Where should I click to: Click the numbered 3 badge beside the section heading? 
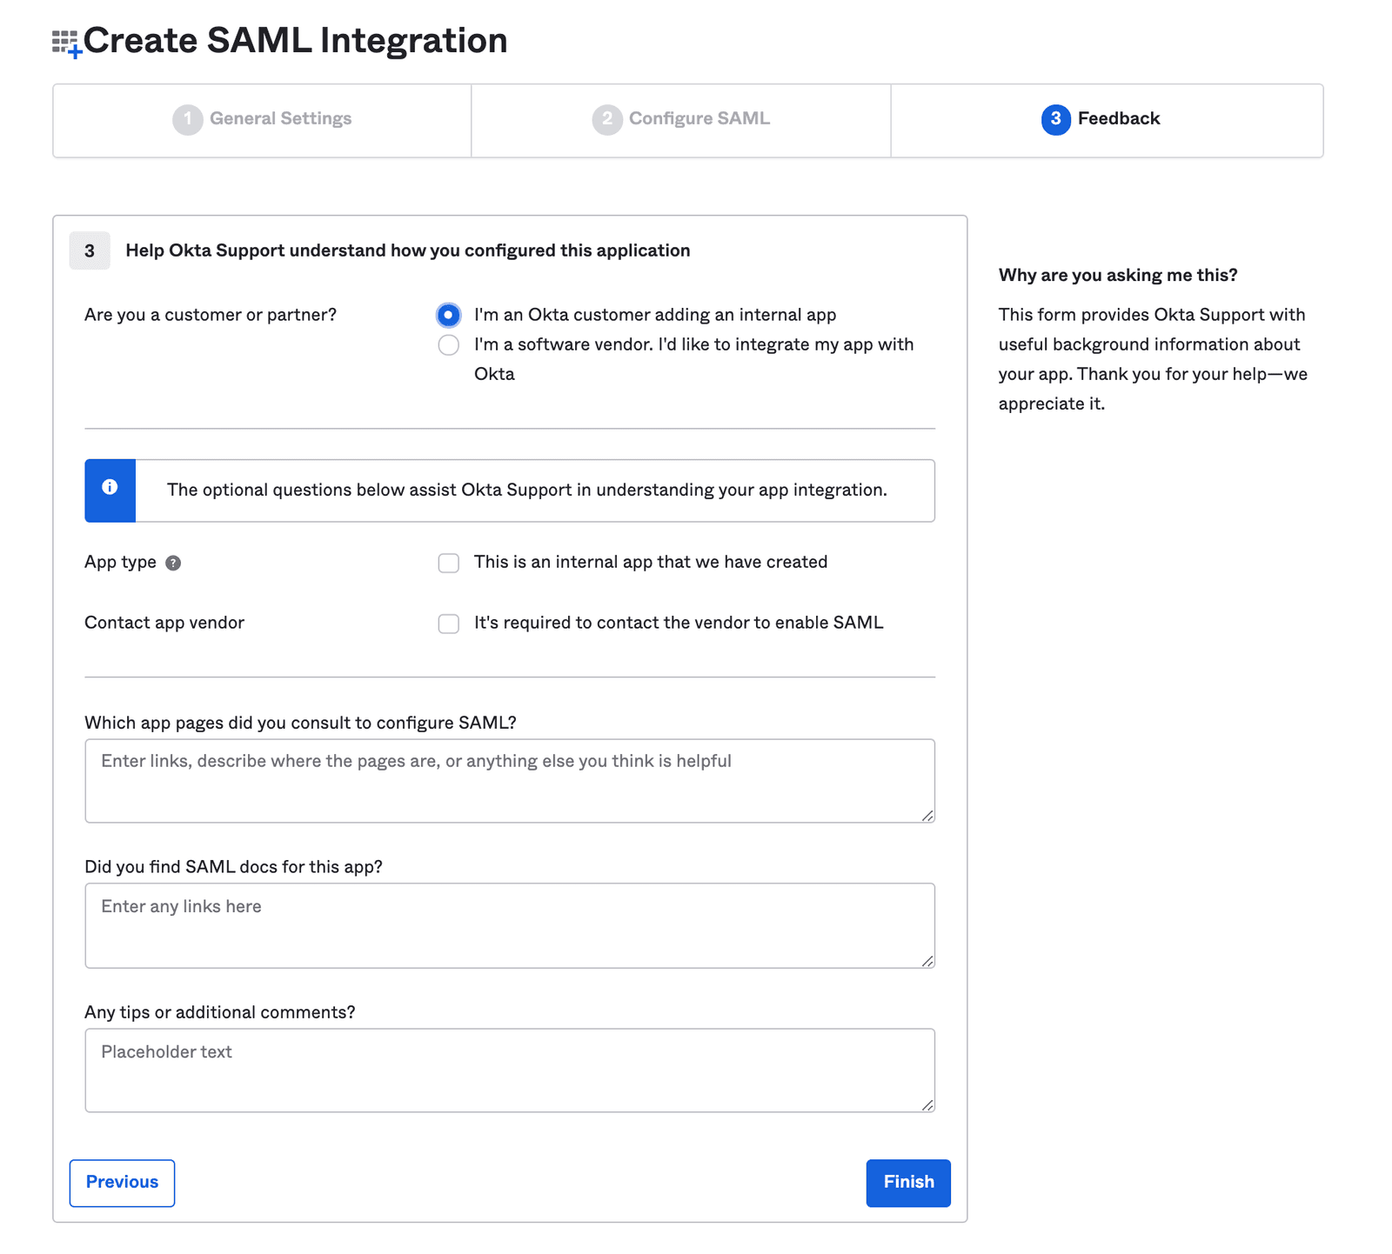pos(89,250)
